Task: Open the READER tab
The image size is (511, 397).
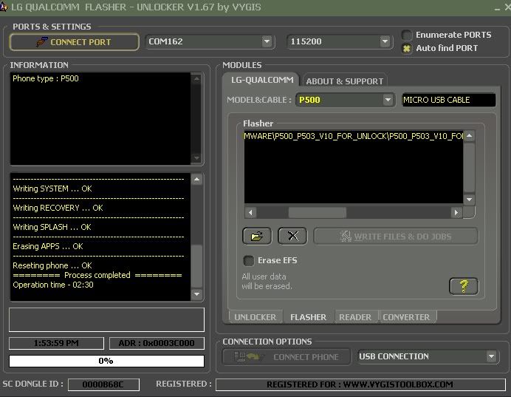Action: (x=355, y=317)
